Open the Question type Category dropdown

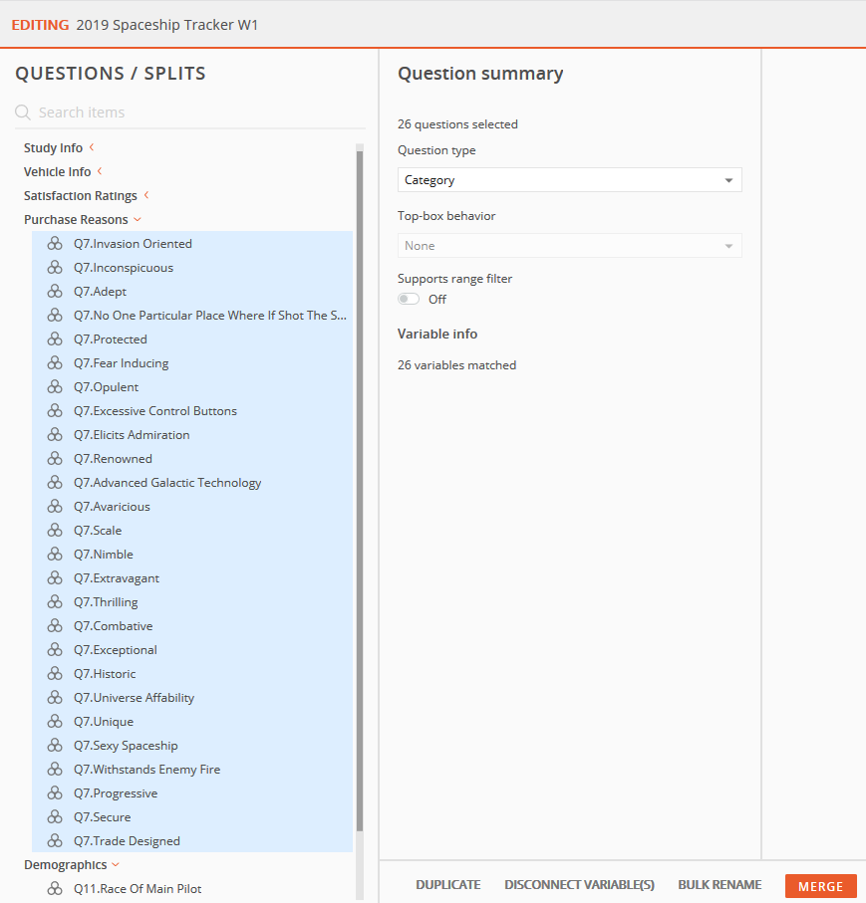[x=570, y=180]
